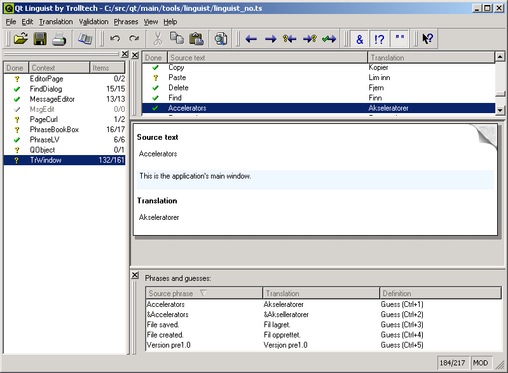Close the phrases and guesses panel
Image resolution: width=508 pixels, height=373 pixels.
(135, 275)
